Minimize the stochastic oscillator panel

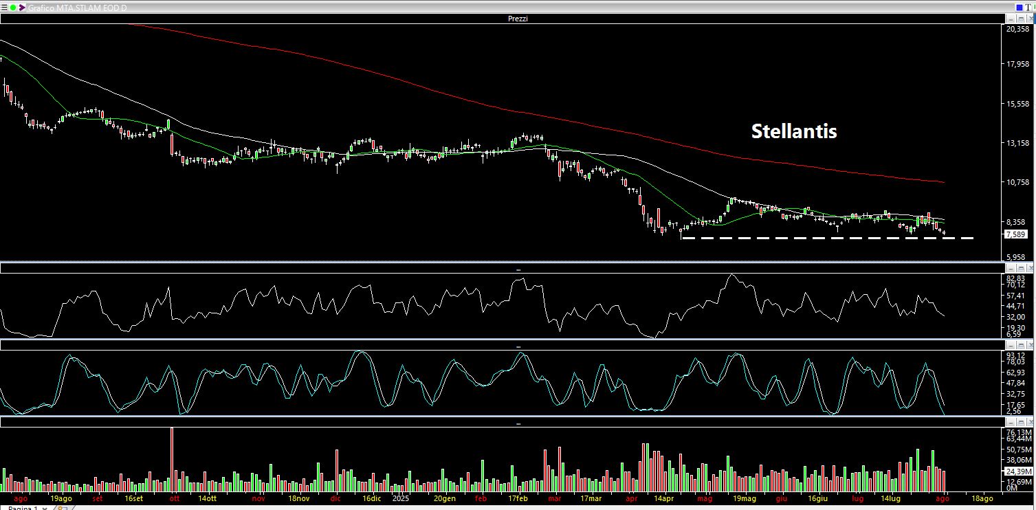pyautogui.click(x=1011, y=344)
